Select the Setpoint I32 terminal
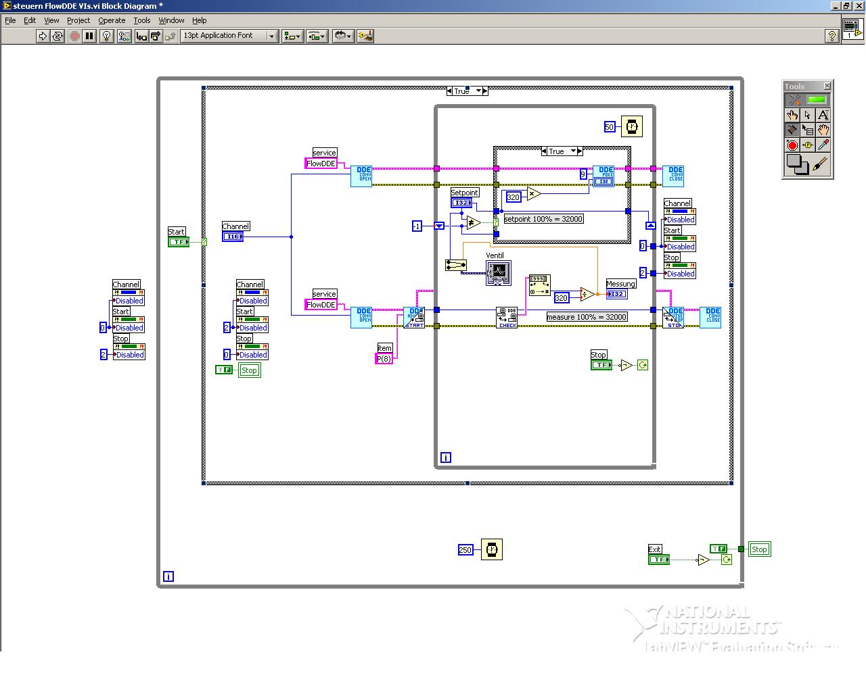 (461, 203)
